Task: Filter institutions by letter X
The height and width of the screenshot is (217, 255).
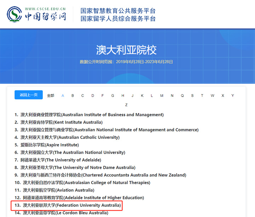Action: point(223,96)
